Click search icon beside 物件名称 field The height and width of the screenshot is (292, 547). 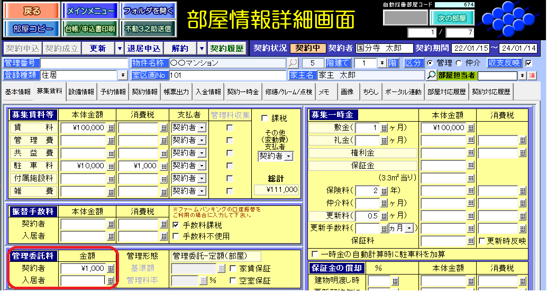[293, 63]
